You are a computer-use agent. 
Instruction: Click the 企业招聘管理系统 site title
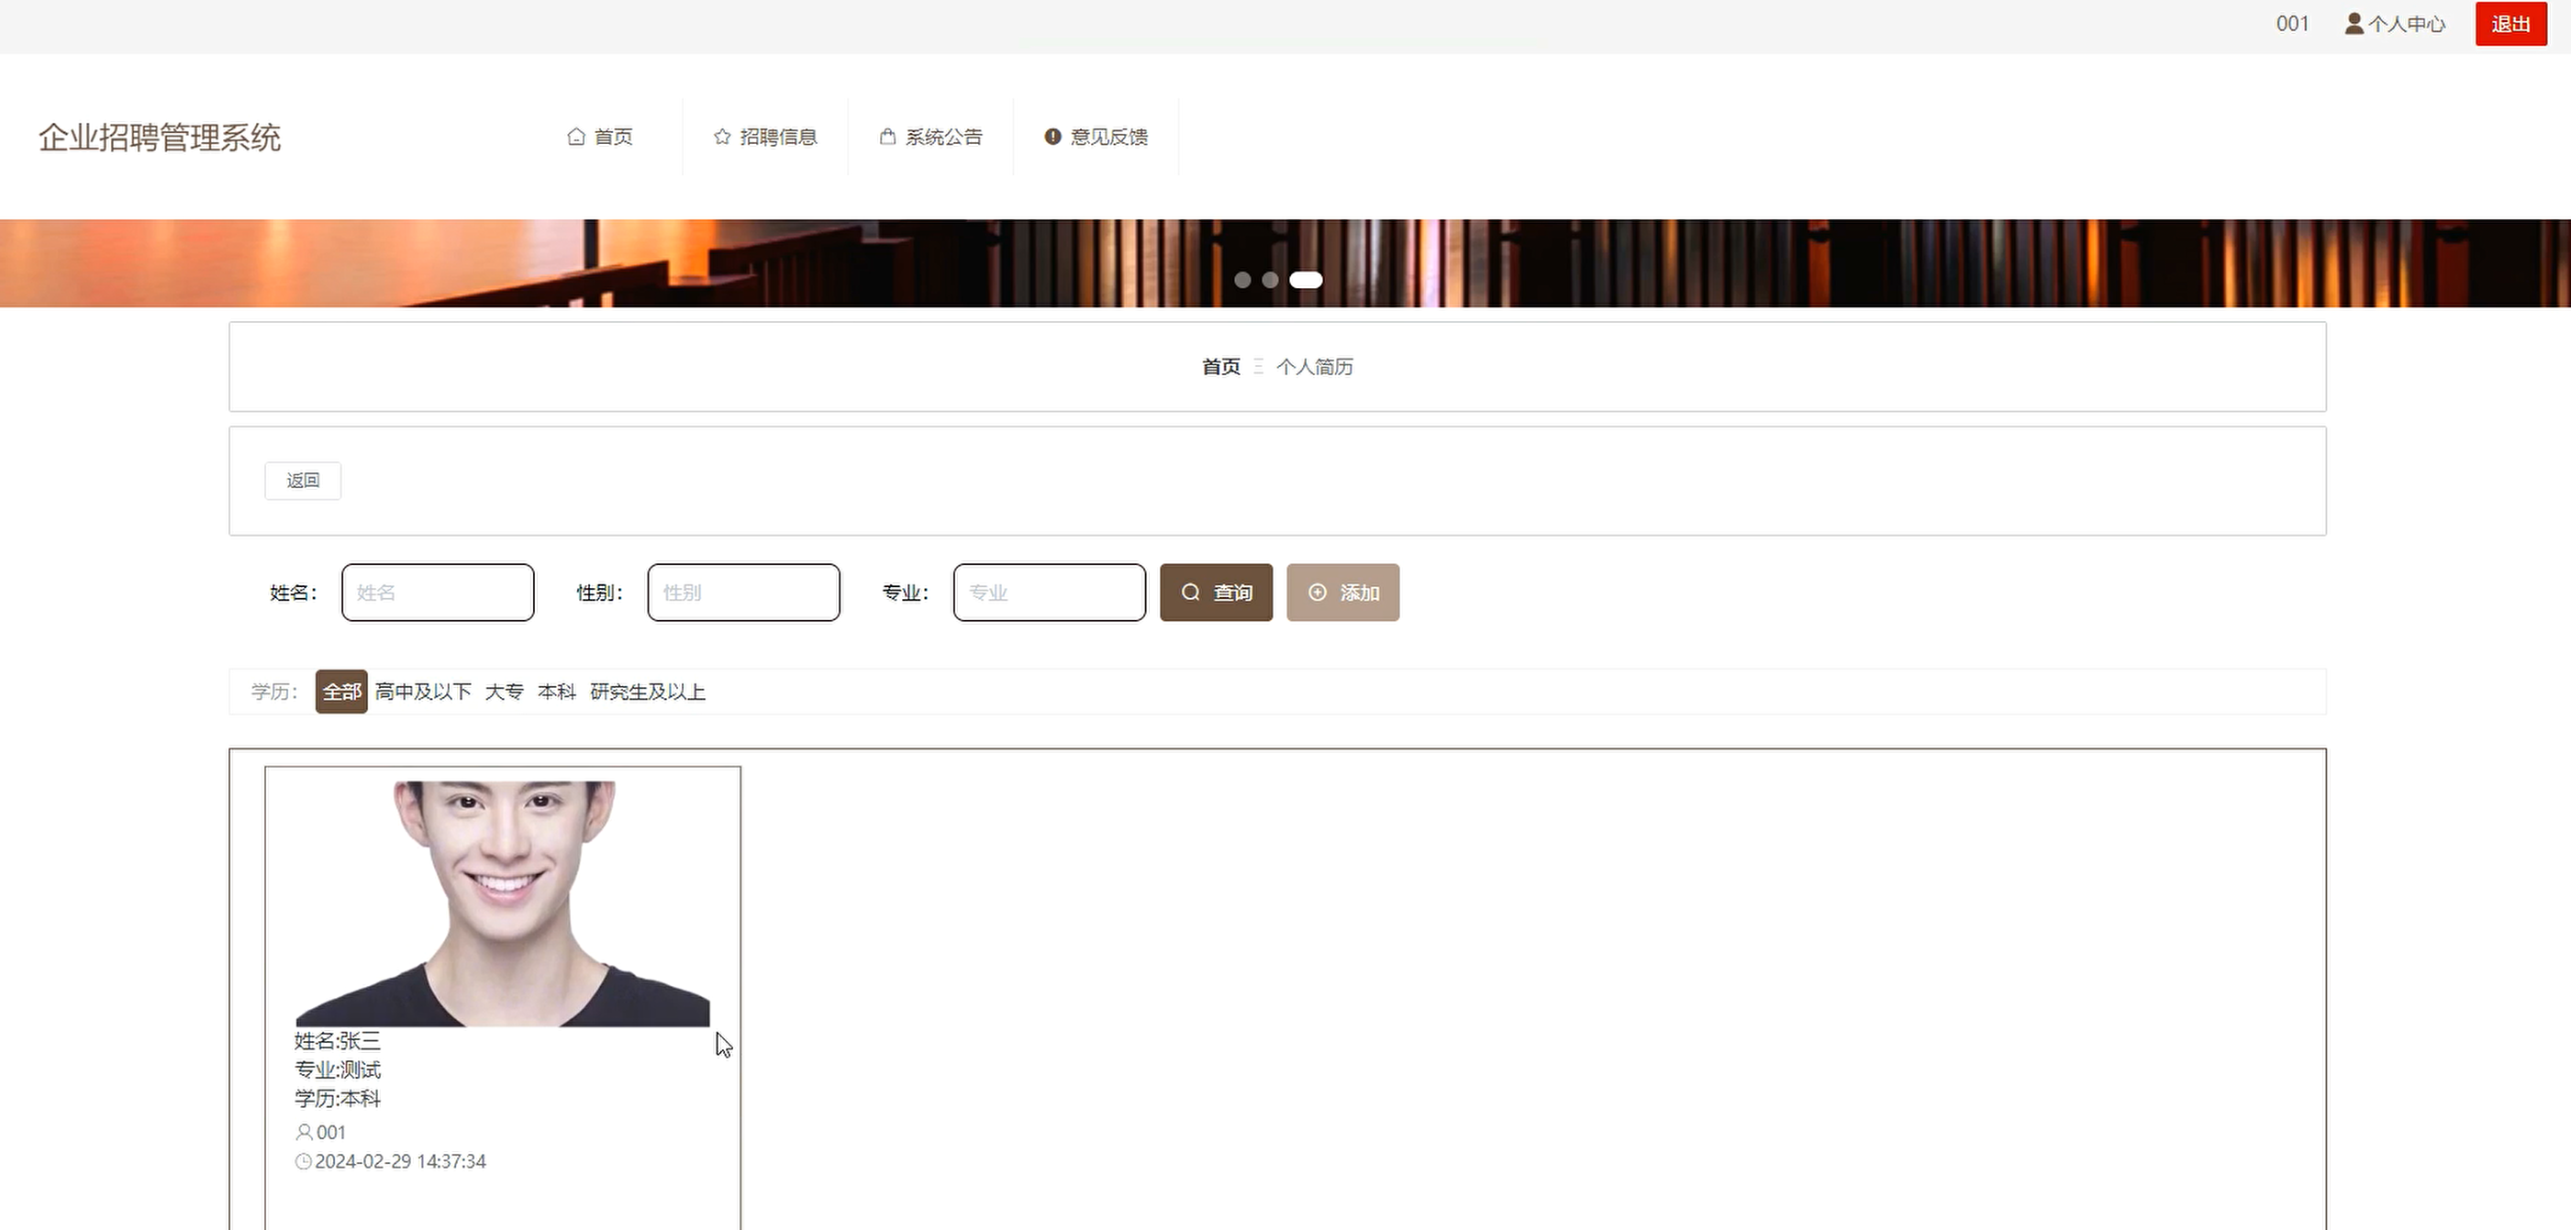pyautogui.click(x=160, y=138)
